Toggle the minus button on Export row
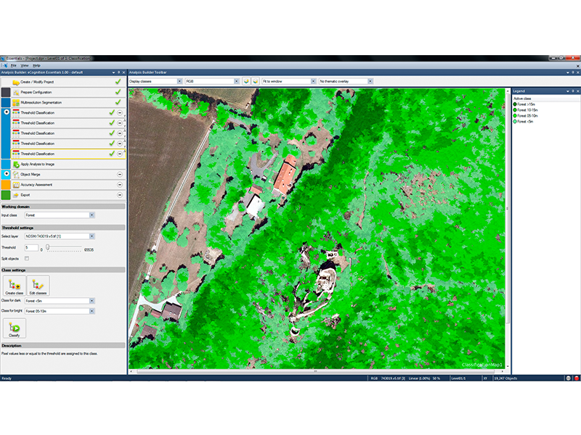The width and height of the screenshot is (581, 435). tap(119, 195)
